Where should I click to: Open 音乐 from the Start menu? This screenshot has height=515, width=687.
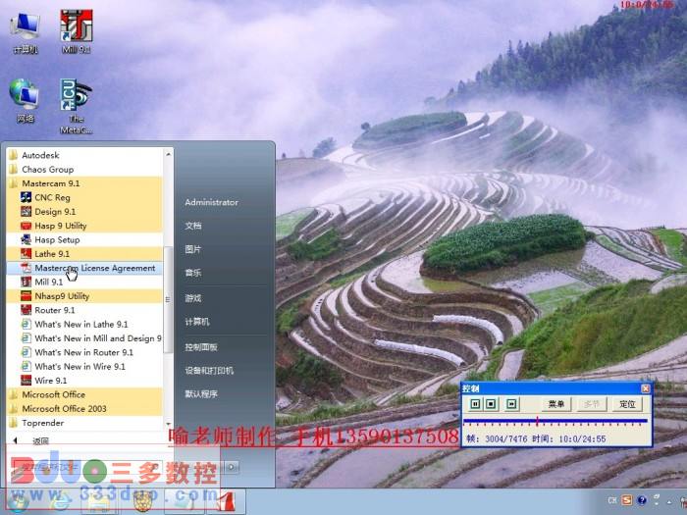(192, 273)
